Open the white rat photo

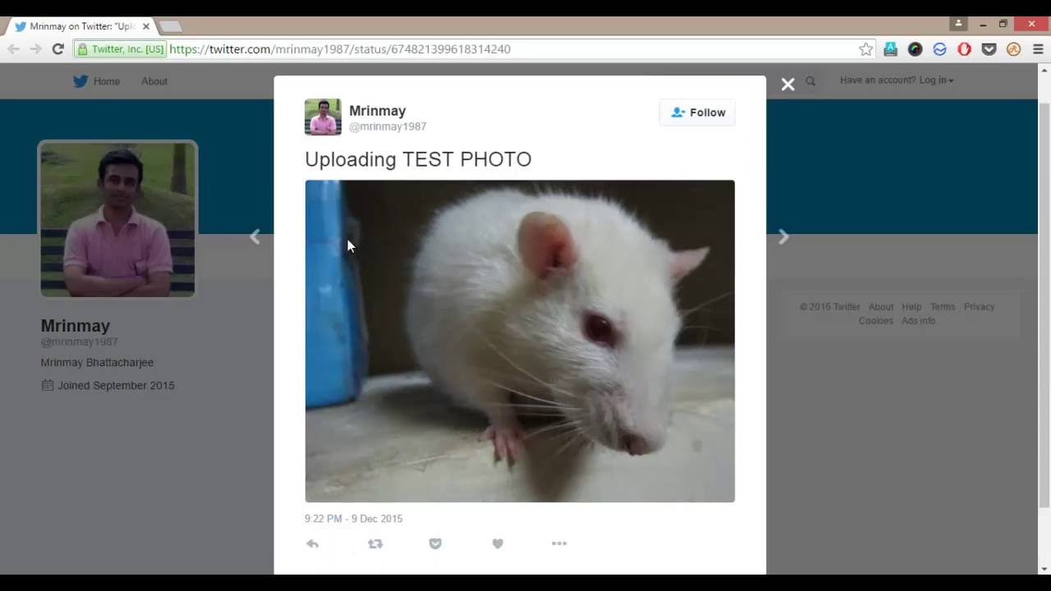(520, 341)
